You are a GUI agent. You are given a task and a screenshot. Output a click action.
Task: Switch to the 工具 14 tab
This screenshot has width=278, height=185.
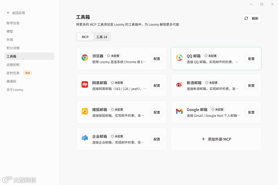pos(102,37)
